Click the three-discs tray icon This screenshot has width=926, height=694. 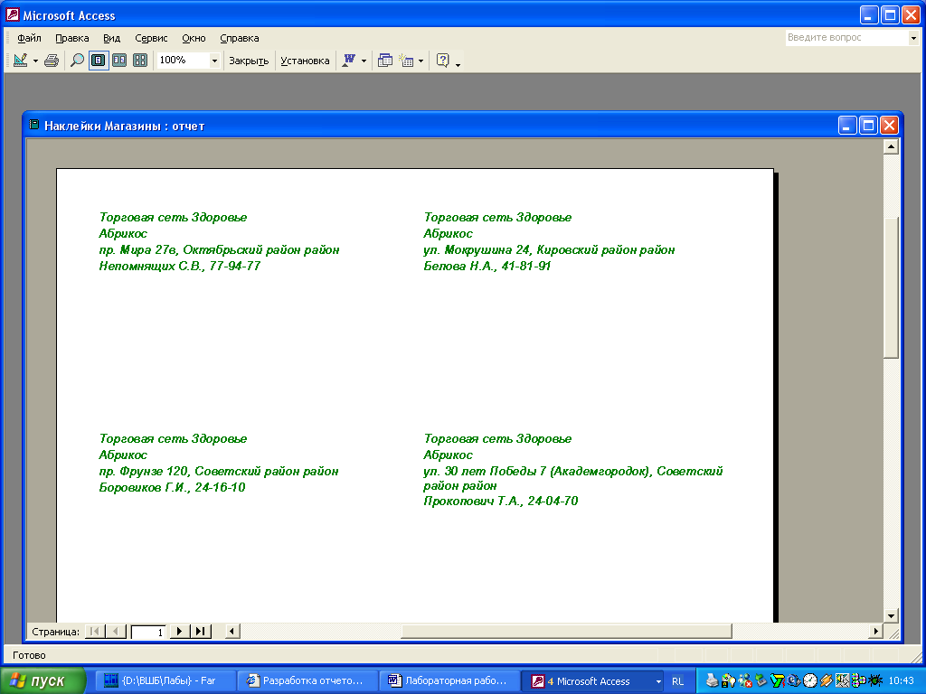pyautogui.click(x=858, y=680)
